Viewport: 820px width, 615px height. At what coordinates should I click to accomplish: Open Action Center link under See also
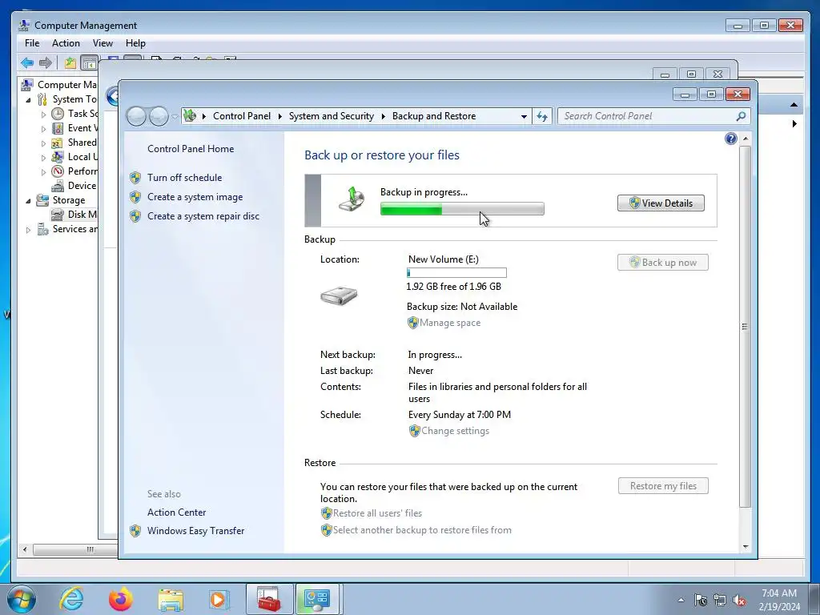pos(177,512)
